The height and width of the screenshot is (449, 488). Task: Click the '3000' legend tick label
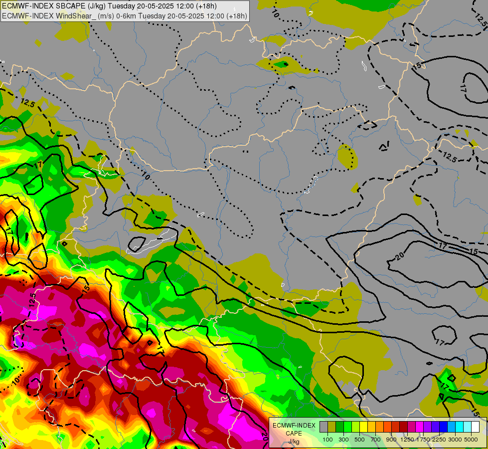coord(455,440)
